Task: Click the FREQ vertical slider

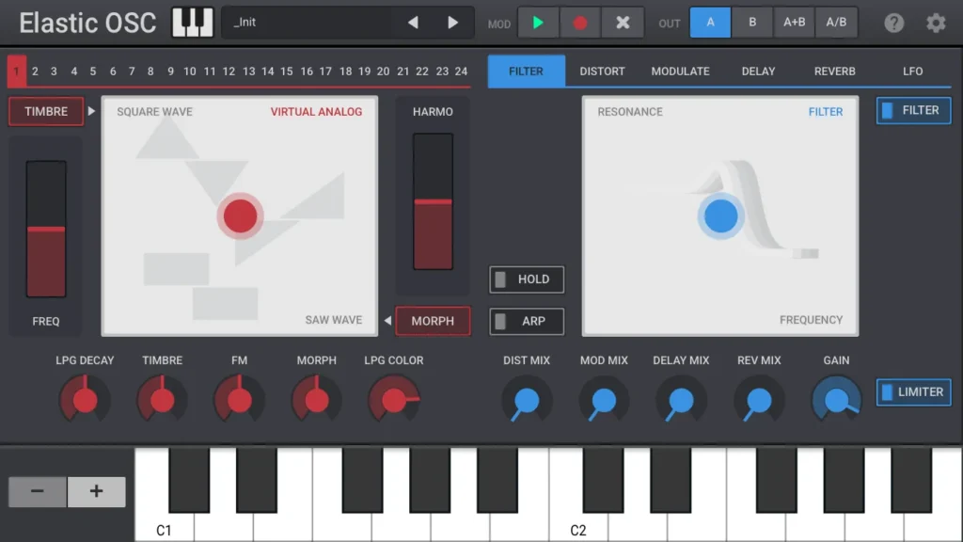Action: pos(46,229)
